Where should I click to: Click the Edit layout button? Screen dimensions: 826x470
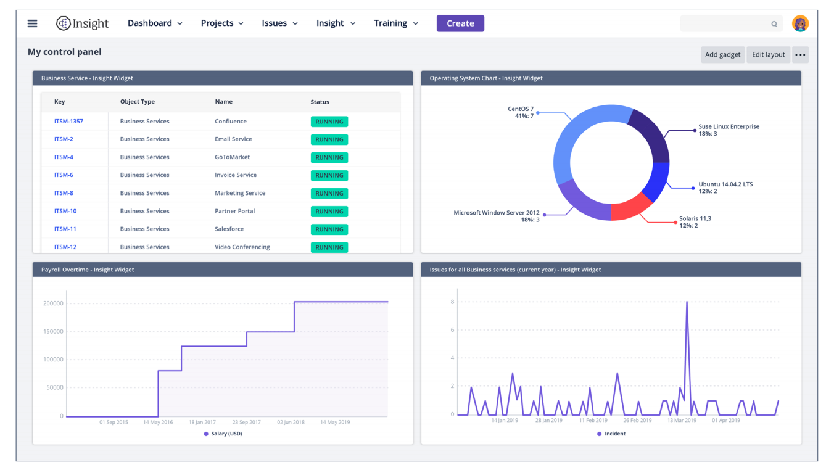tap(768, 54)
